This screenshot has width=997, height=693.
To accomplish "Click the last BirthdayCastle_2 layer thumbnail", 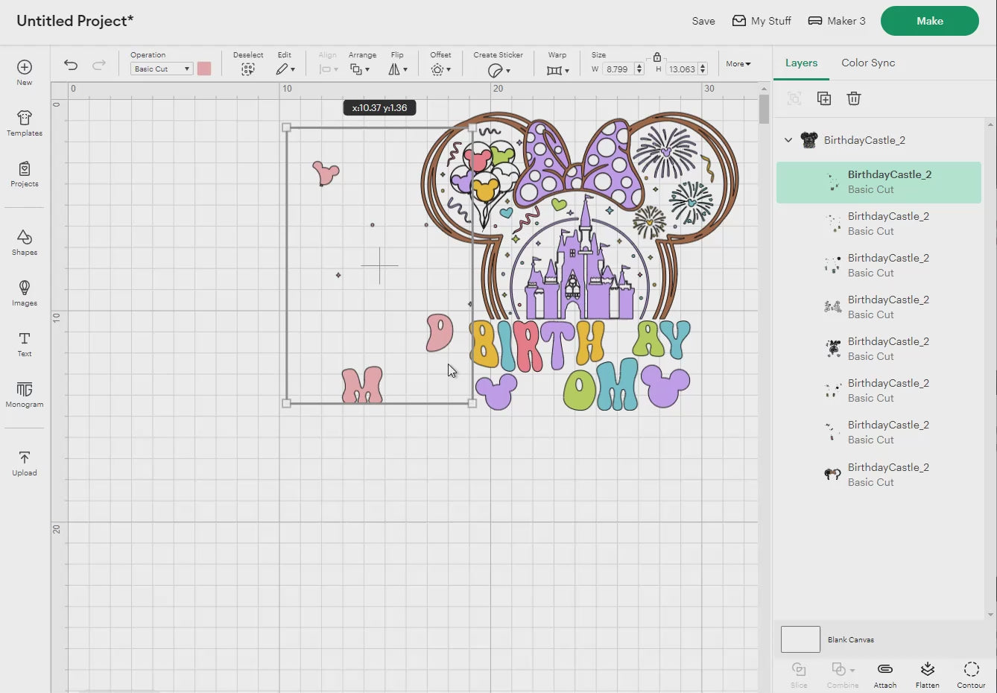I will click(832, 474).
